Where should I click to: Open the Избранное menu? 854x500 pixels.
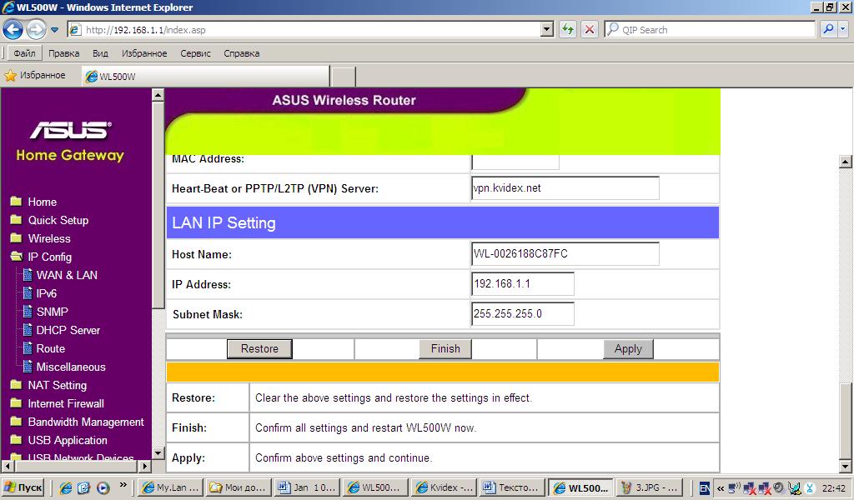tap(144, 53)
